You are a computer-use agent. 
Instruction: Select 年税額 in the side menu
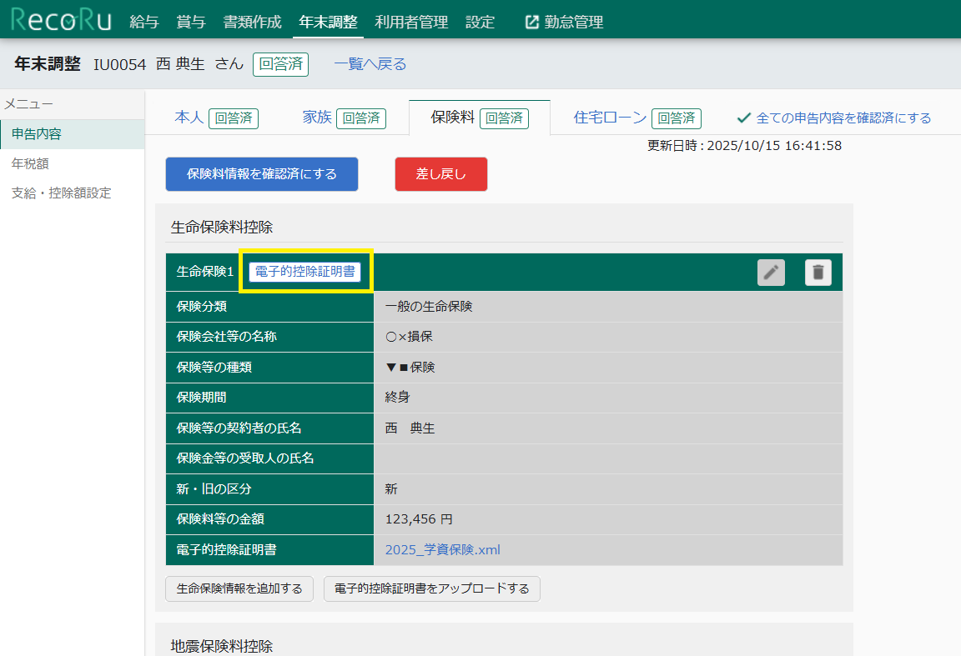click(30, 163)
